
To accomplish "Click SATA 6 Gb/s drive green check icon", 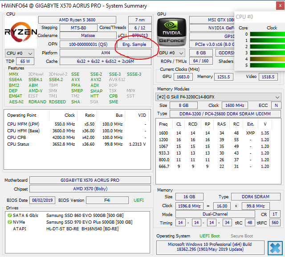I will click(10, 216).
